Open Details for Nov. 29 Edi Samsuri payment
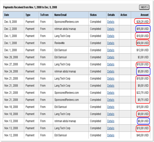The width and height of the screenshot is (154, 142). click(111, 57)
